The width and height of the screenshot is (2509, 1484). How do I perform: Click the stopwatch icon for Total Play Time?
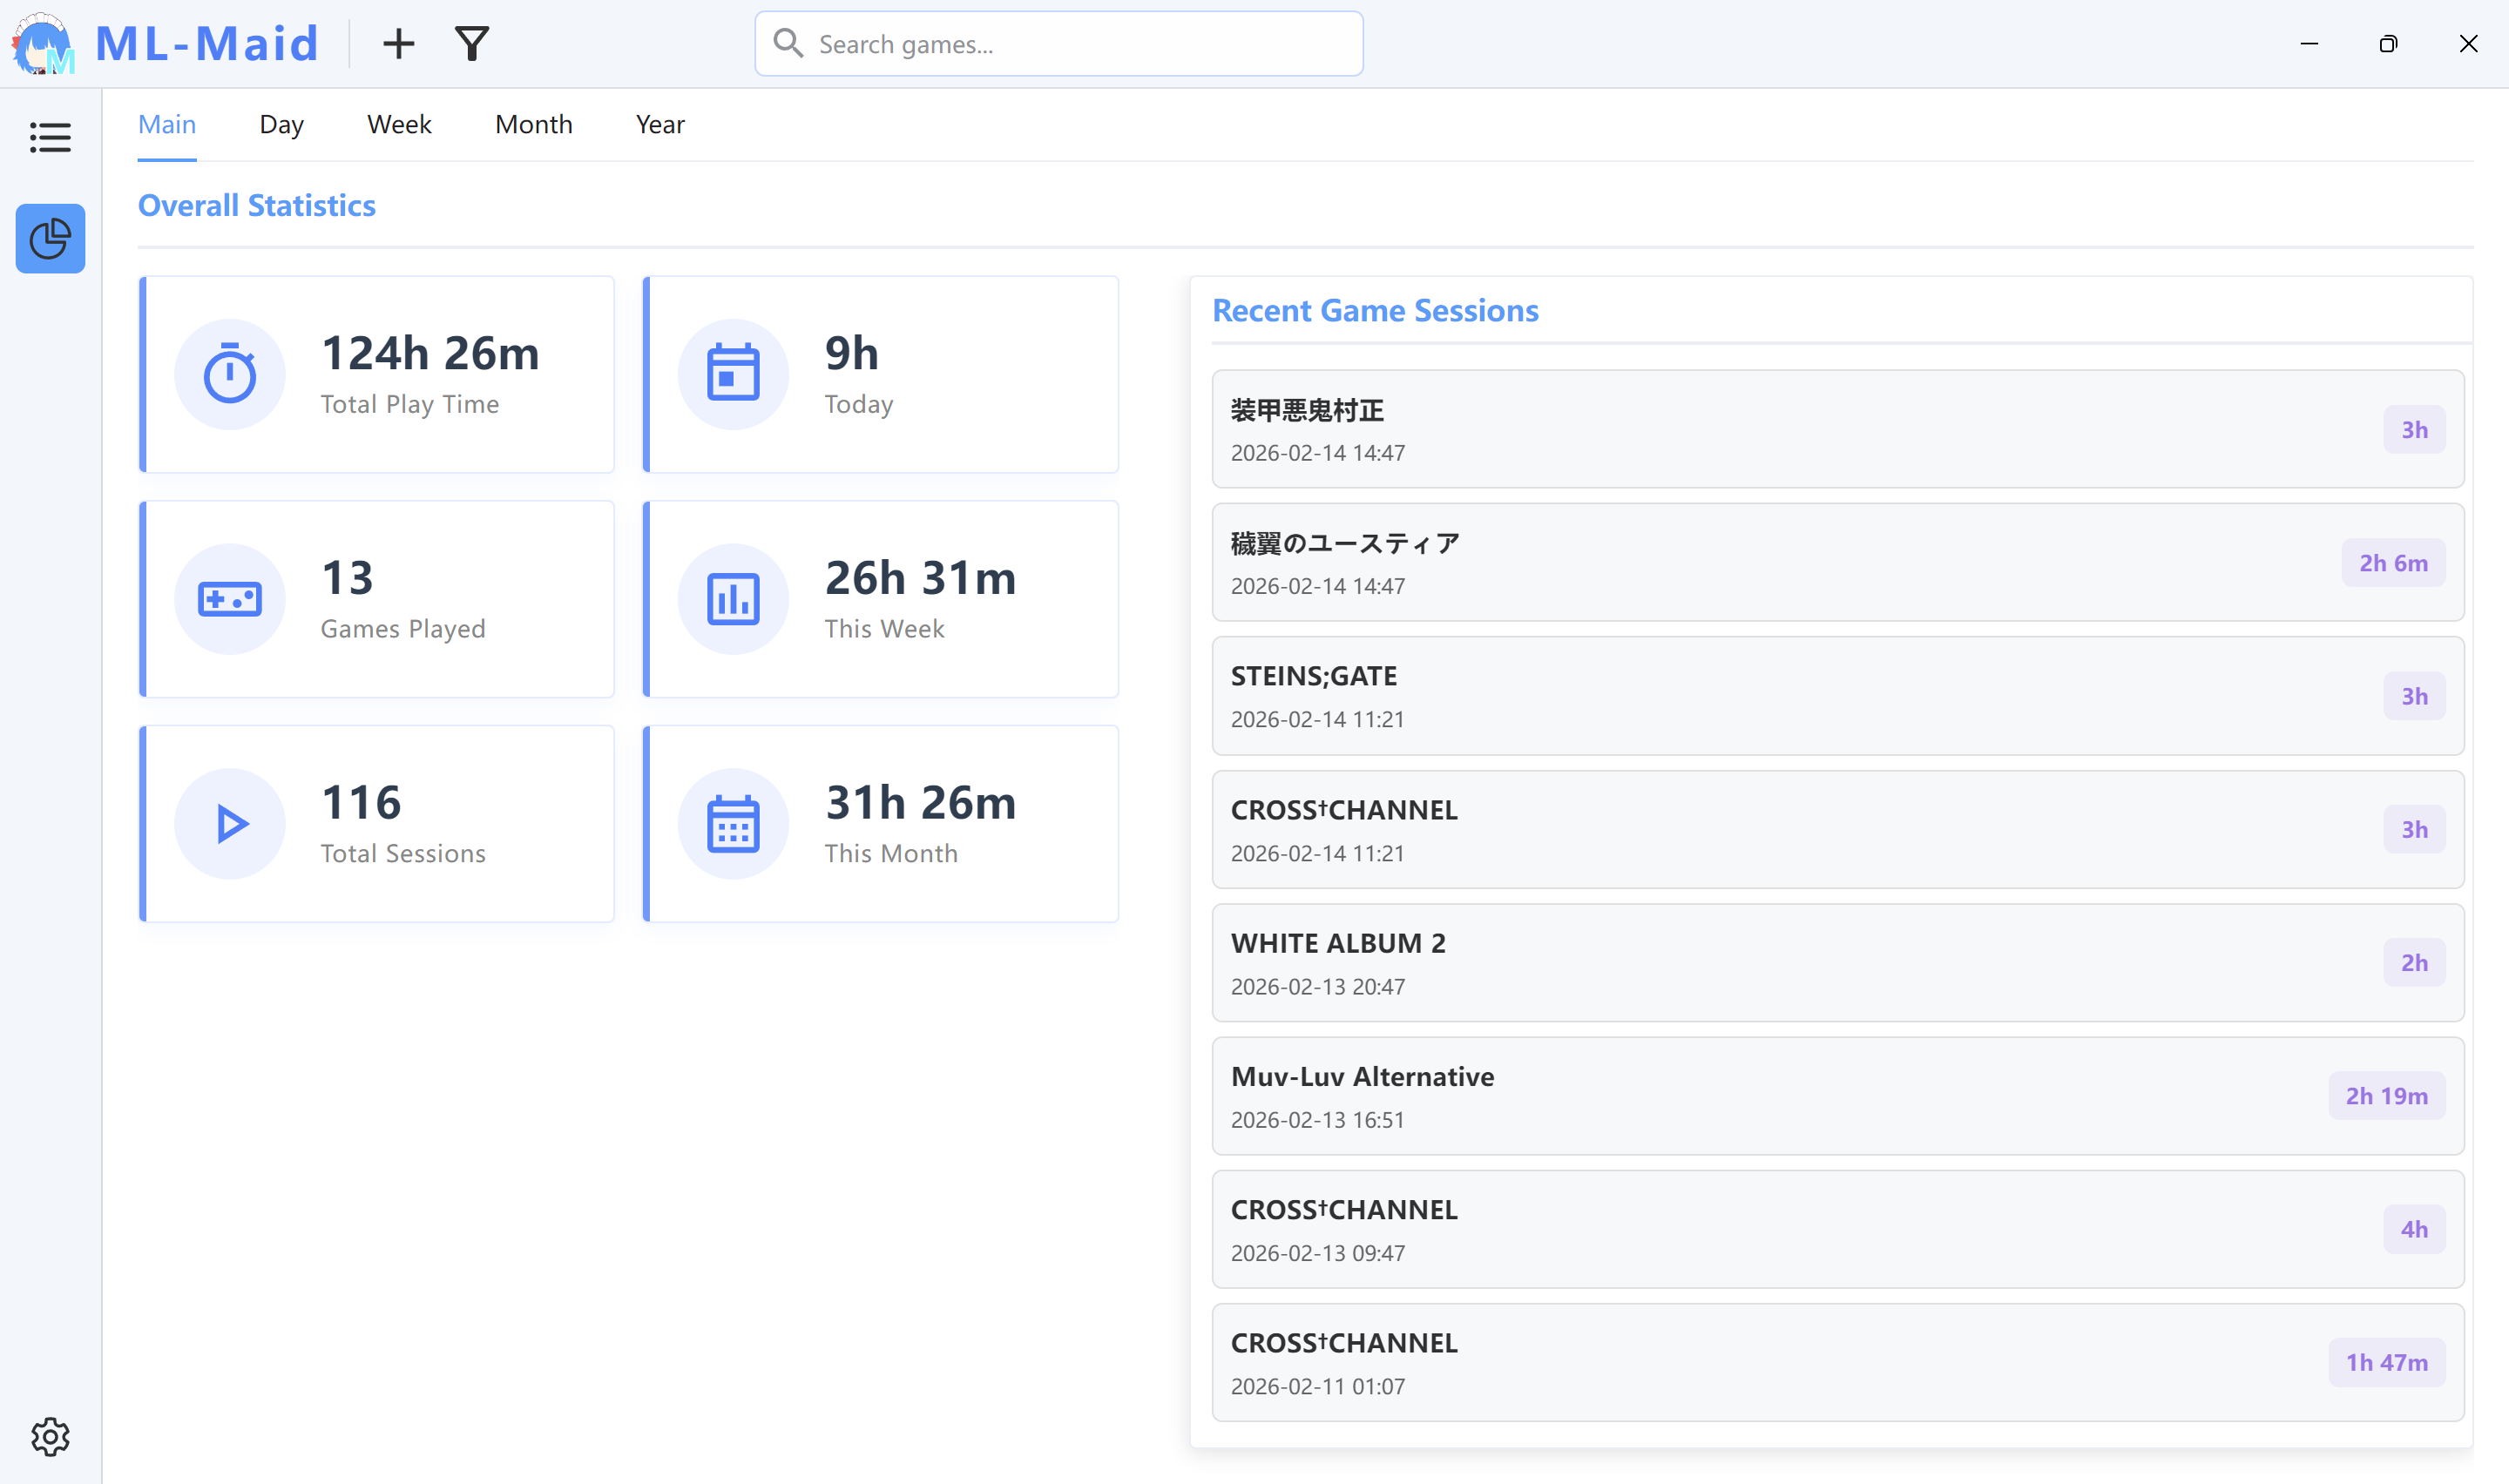pos(230,374)
